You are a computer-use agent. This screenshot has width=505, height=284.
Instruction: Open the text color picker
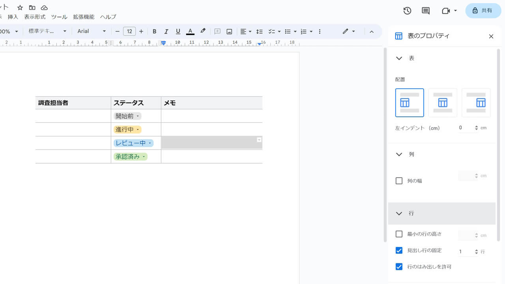(x=190, y=31)
